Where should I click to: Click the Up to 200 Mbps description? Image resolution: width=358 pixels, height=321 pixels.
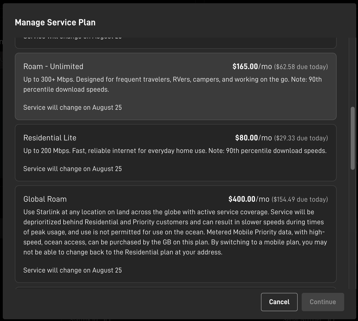[x=175, y=151]
